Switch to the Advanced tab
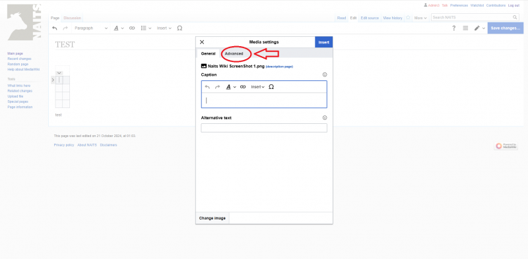Image resolution: width=528 pixels, height=259 pixels. [x=234, y=53]
